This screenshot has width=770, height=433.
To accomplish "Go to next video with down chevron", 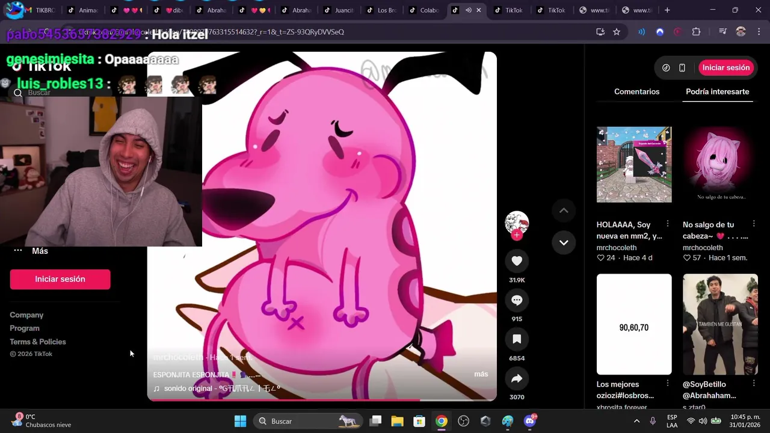I will pos(564,242).
